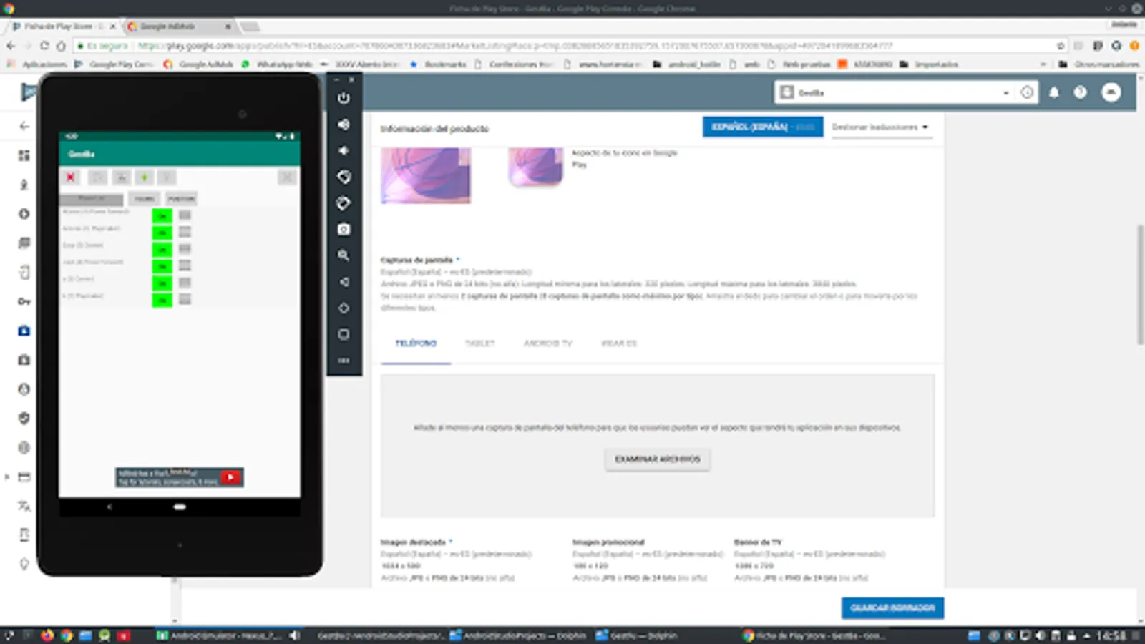Check the gray box beside the sixth player's ON switch

click(x=185, y=299)
